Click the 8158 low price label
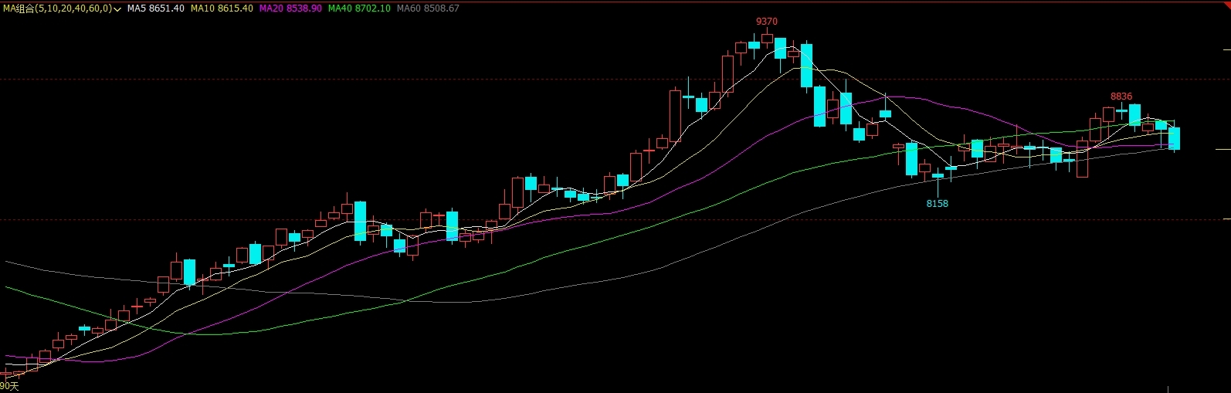This screenshot has height=393, width=1231. click(938, 204)
